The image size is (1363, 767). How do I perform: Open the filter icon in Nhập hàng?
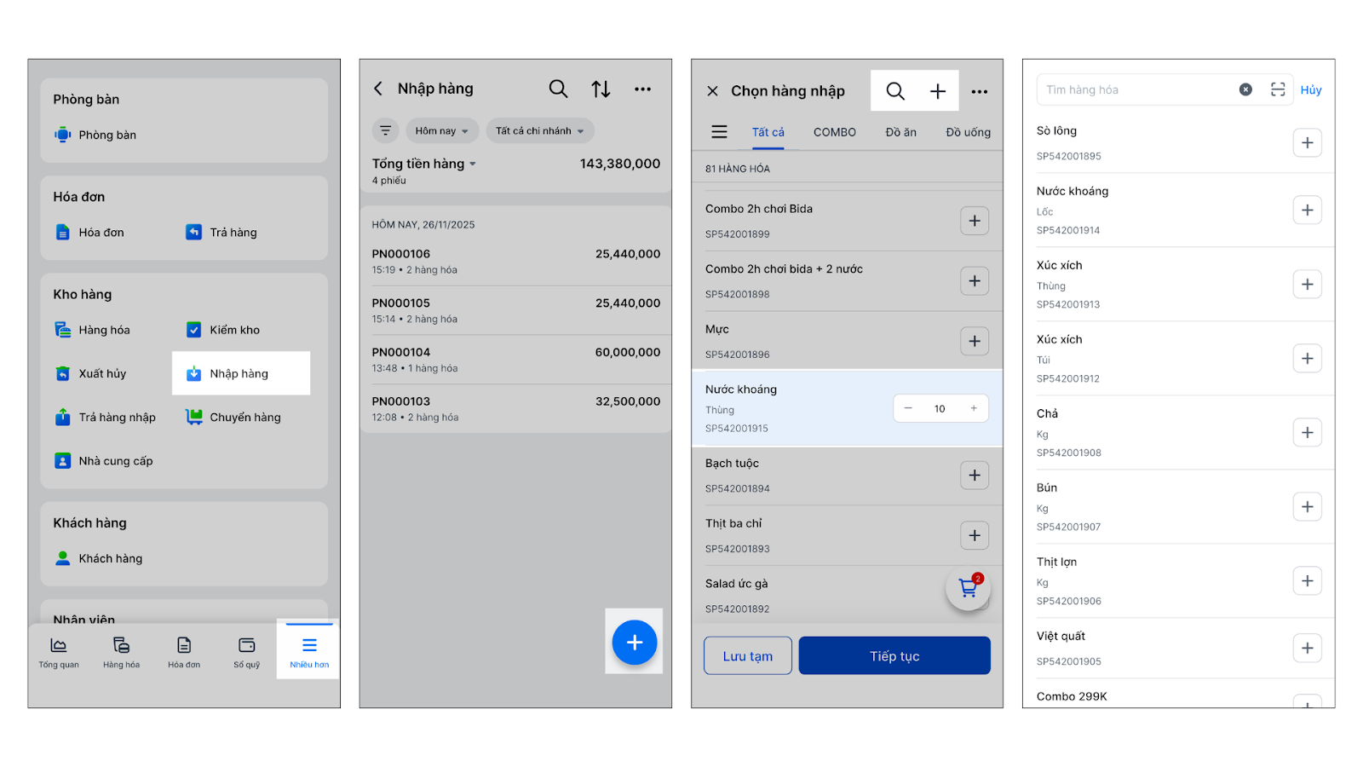click(386, 130)
